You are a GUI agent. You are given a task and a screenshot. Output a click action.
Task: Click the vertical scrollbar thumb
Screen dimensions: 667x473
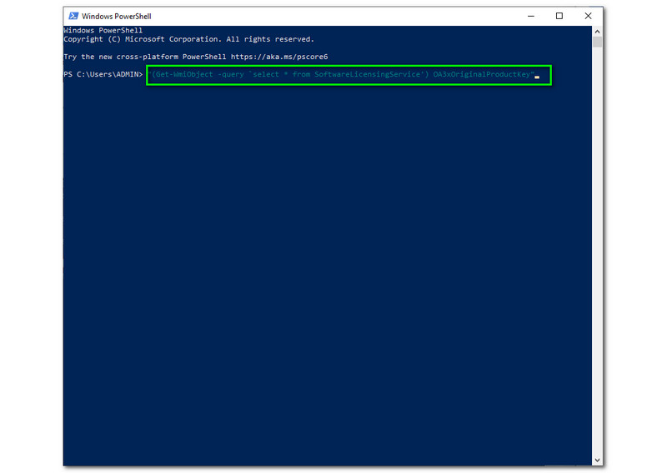coord(597,42)
